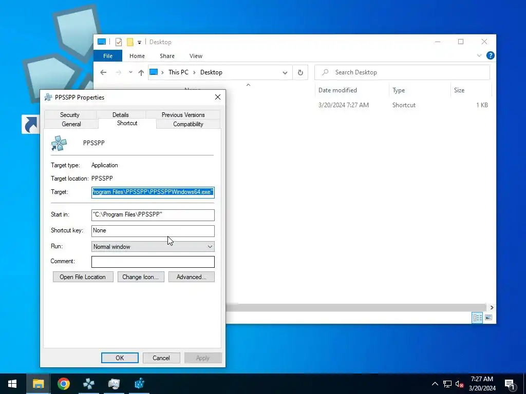Select the 3/20/2024 7:27 AM date cell

point(343,105)
